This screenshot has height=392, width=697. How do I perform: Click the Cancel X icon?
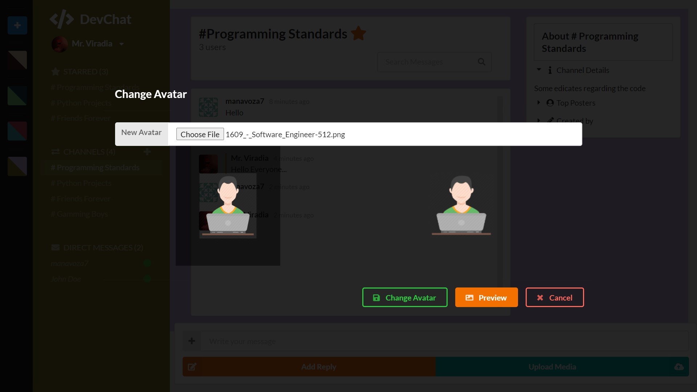[540, 298]
